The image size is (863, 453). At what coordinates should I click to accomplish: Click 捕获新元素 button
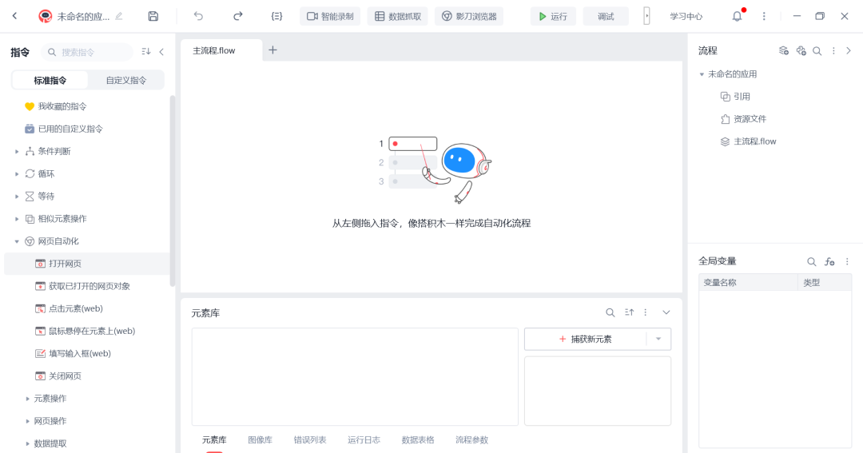click(x=585, y=339)
